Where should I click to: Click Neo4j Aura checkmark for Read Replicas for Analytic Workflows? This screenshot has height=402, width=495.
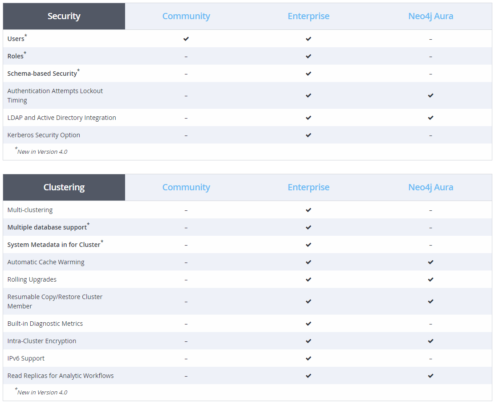coord(430,375)
